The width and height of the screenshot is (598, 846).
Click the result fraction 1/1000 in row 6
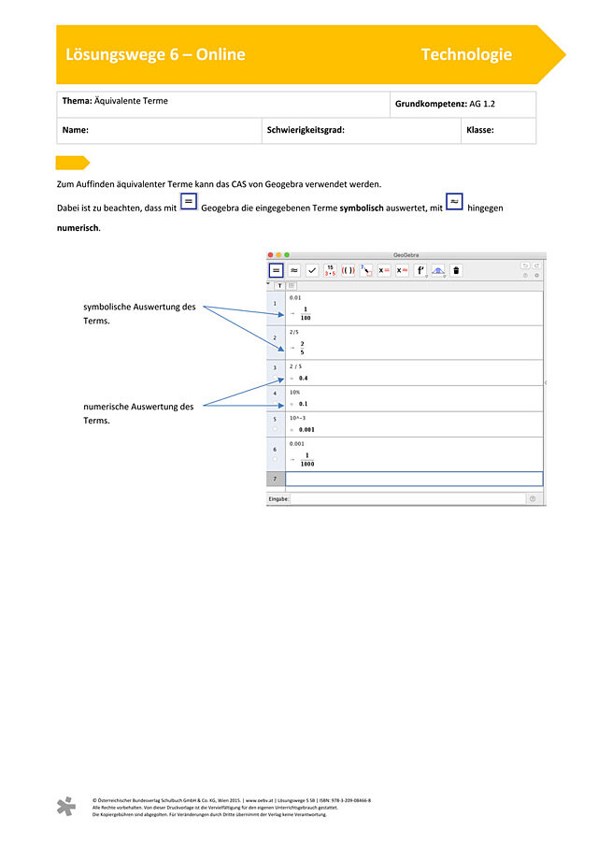[307, 460]
